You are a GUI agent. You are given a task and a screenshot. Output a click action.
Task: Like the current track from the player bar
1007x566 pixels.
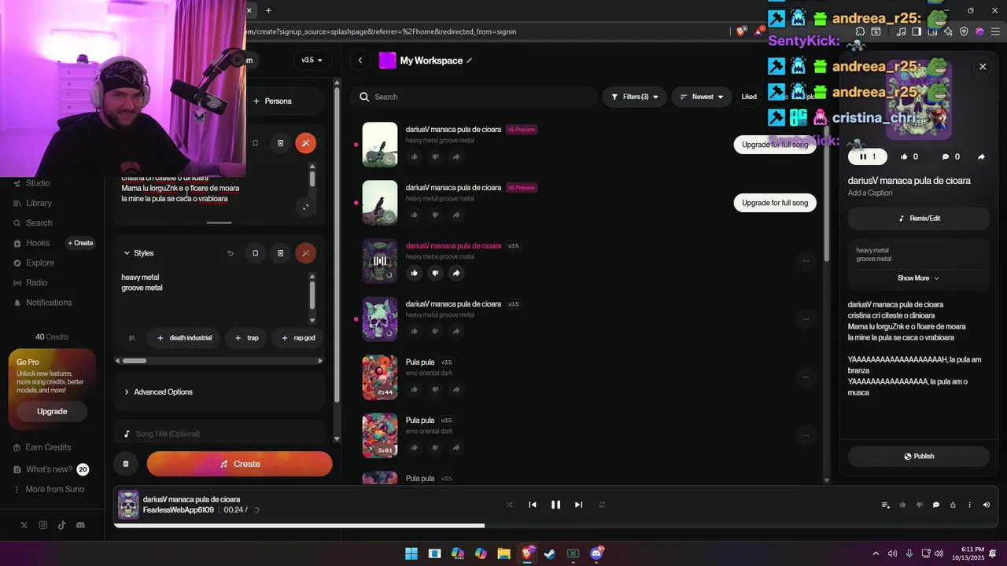(x=902, y=505)
